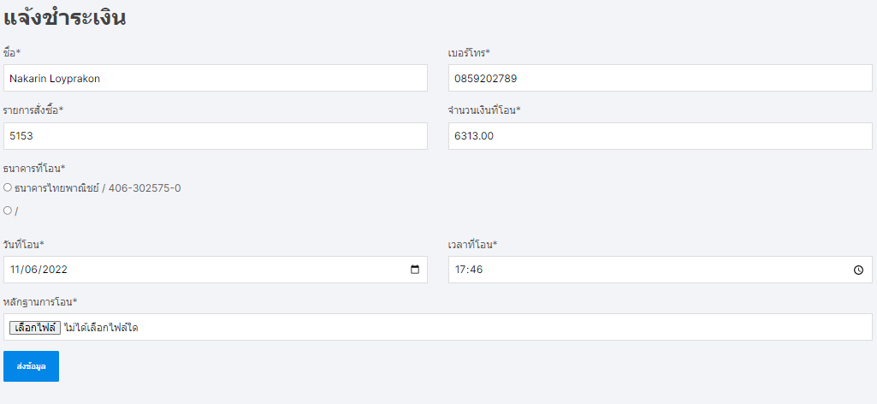The width and height of the screenshot is (877, 404).
Task: Submit the form with ส่งข้อมูล button
Action: pos(32,366)
